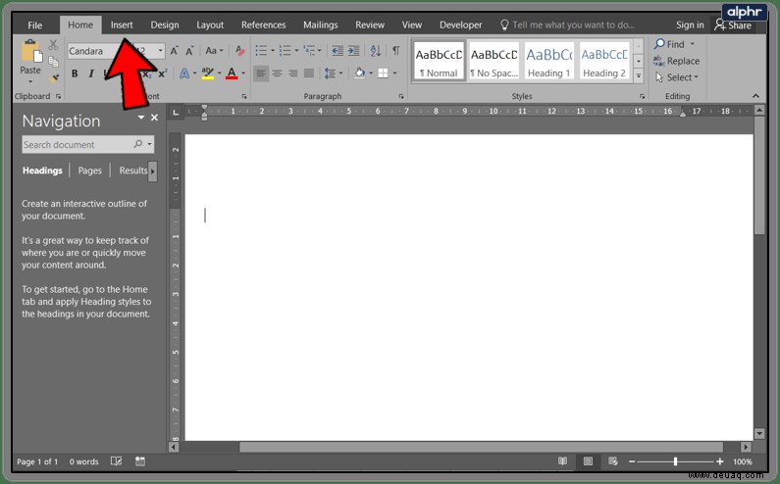Collapse the ribbon arrow

point(755,96)
